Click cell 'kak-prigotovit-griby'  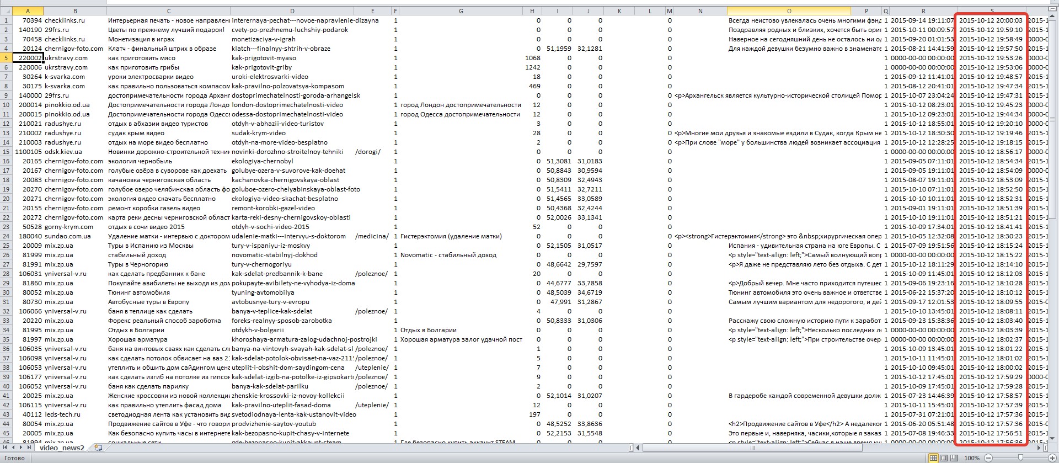pyautogui.click(x=292, y=67)
